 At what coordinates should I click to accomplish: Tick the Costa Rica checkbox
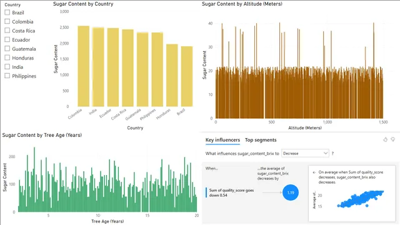[7, 31]
